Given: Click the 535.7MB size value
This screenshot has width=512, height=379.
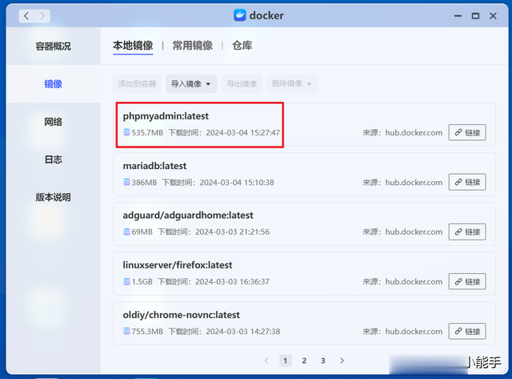Looking at the screenshot, I should 147,132.
